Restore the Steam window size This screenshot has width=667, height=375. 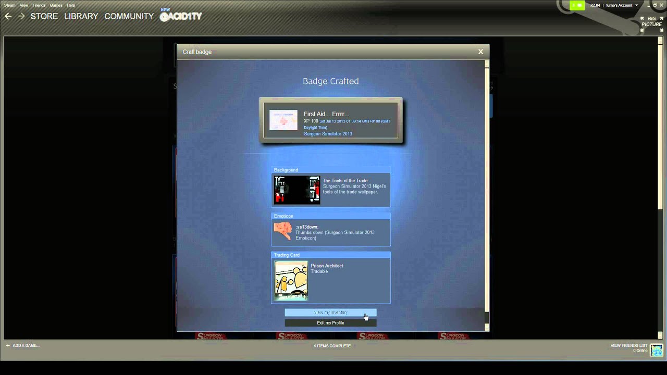pyautogui.click(x=655, y=5)
